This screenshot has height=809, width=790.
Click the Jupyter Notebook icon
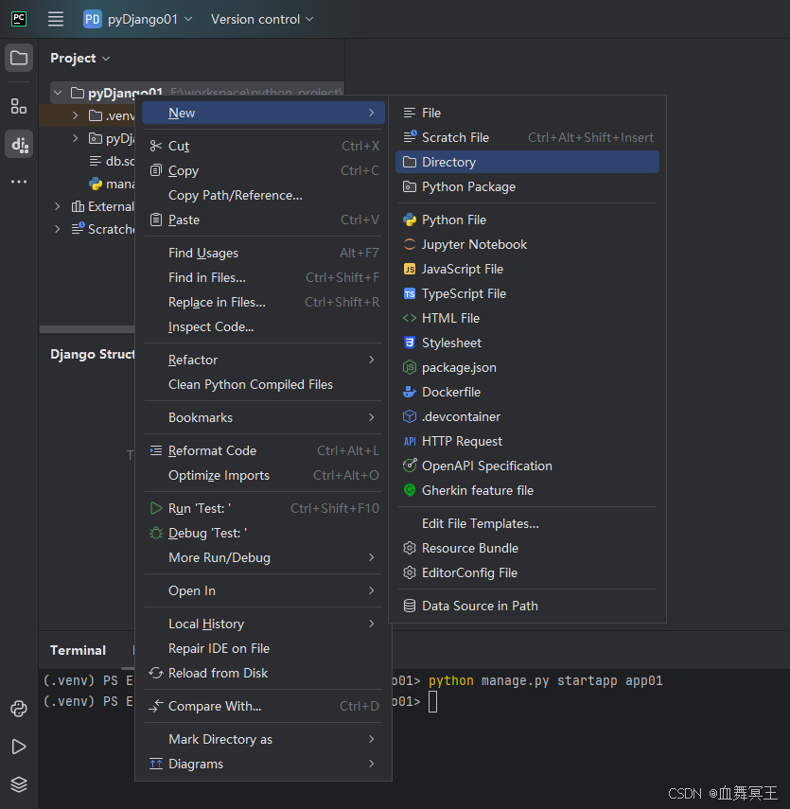[x=410, y=244]
